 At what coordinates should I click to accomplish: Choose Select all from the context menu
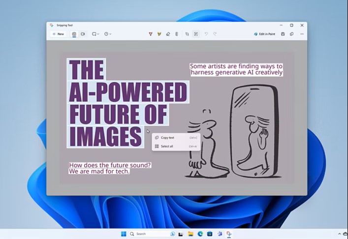click(167, 146)
